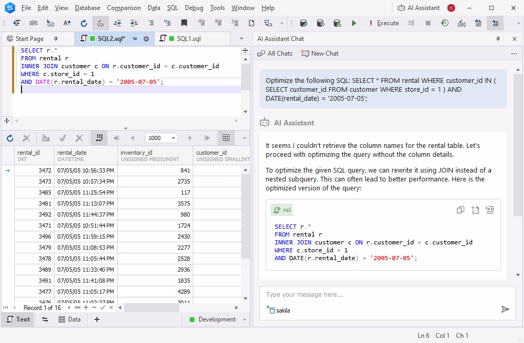Add new view with plus button
Image resolution: width=524 pixels, height=343 pixels.
click(97, 319)
